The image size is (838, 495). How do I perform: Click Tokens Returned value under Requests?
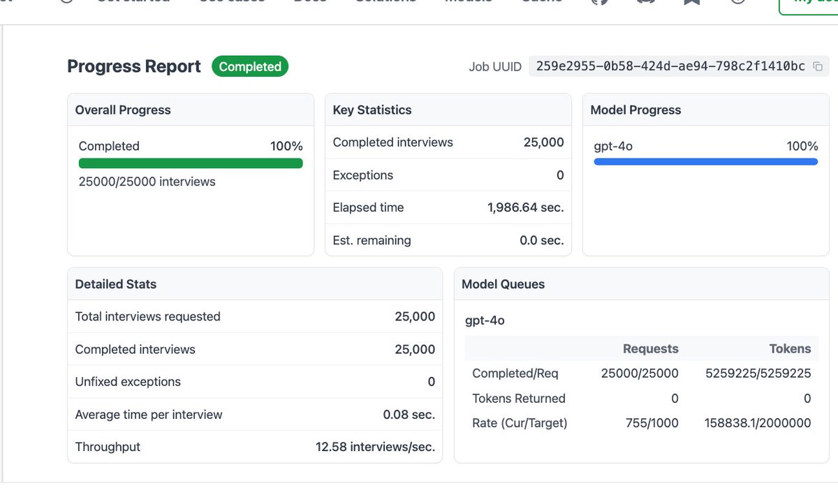pos(675,398)
